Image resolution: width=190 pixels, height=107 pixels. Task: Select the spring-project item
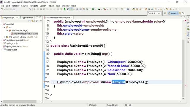[x=13, y=43]
